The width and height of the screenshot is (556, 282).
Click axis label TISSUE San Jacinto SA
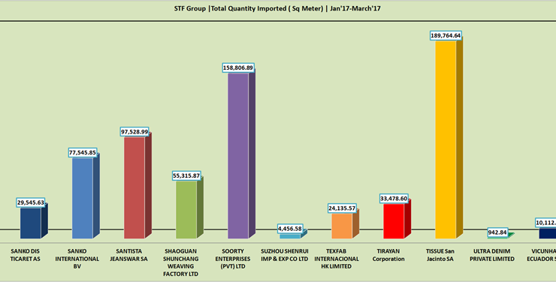[x=440, y=255]
